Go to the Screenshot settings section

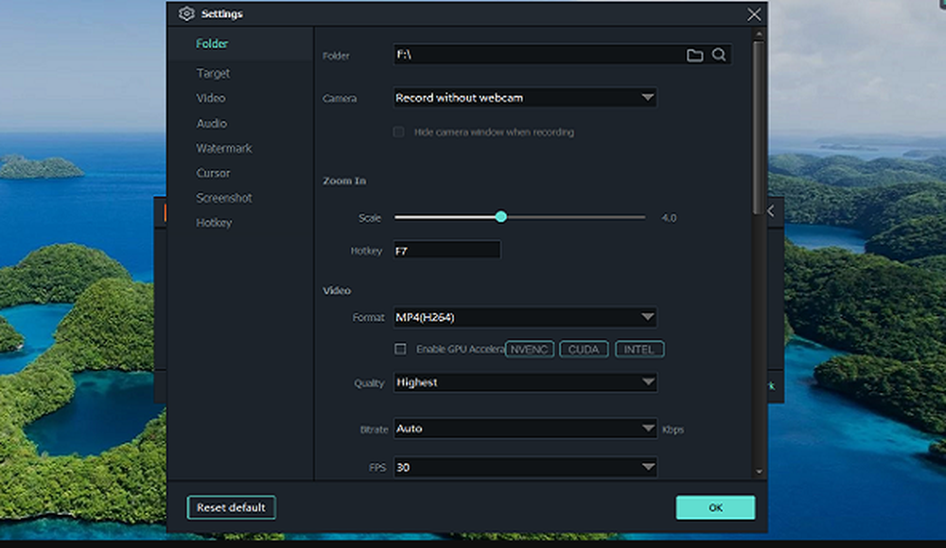226,198
